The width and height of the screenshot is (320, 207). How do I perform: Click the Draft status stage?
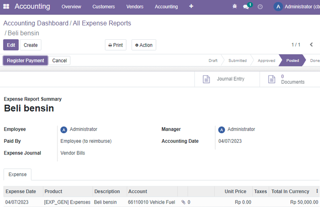coord(213,60)
